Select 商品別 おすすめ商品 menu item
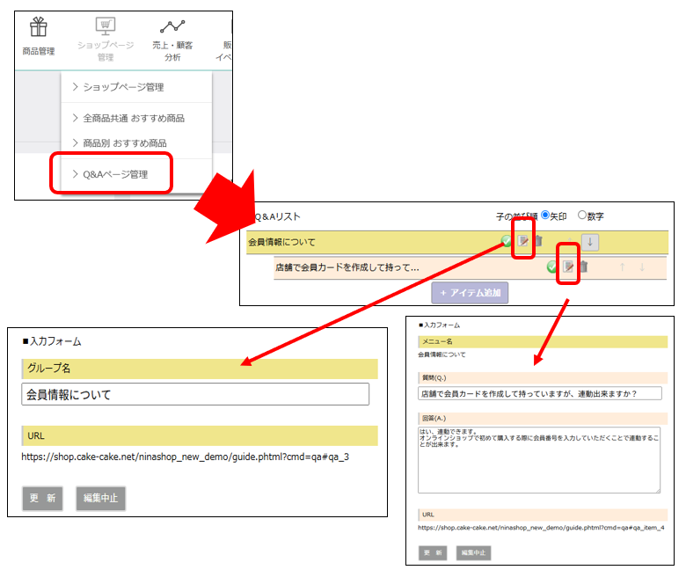This screenshot has width=686, height=570. pos(124,142)
